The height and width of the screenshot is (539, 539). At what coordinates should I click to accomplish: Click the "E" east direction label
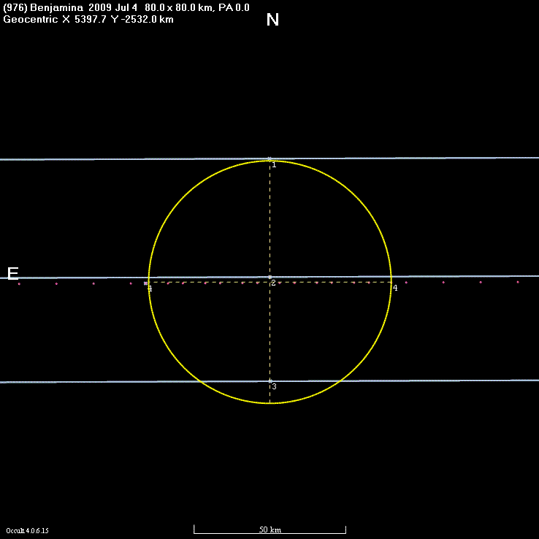click(12, 274)
